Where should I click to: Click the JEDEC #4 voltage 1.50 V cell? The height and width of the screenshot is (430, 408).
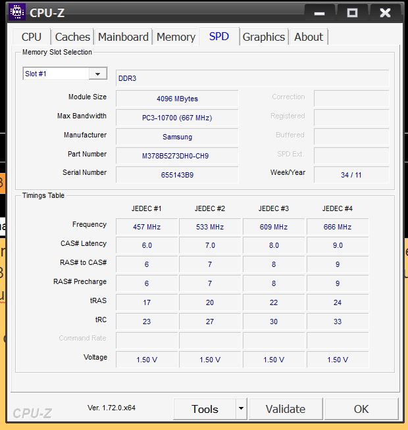click(338, 359)
